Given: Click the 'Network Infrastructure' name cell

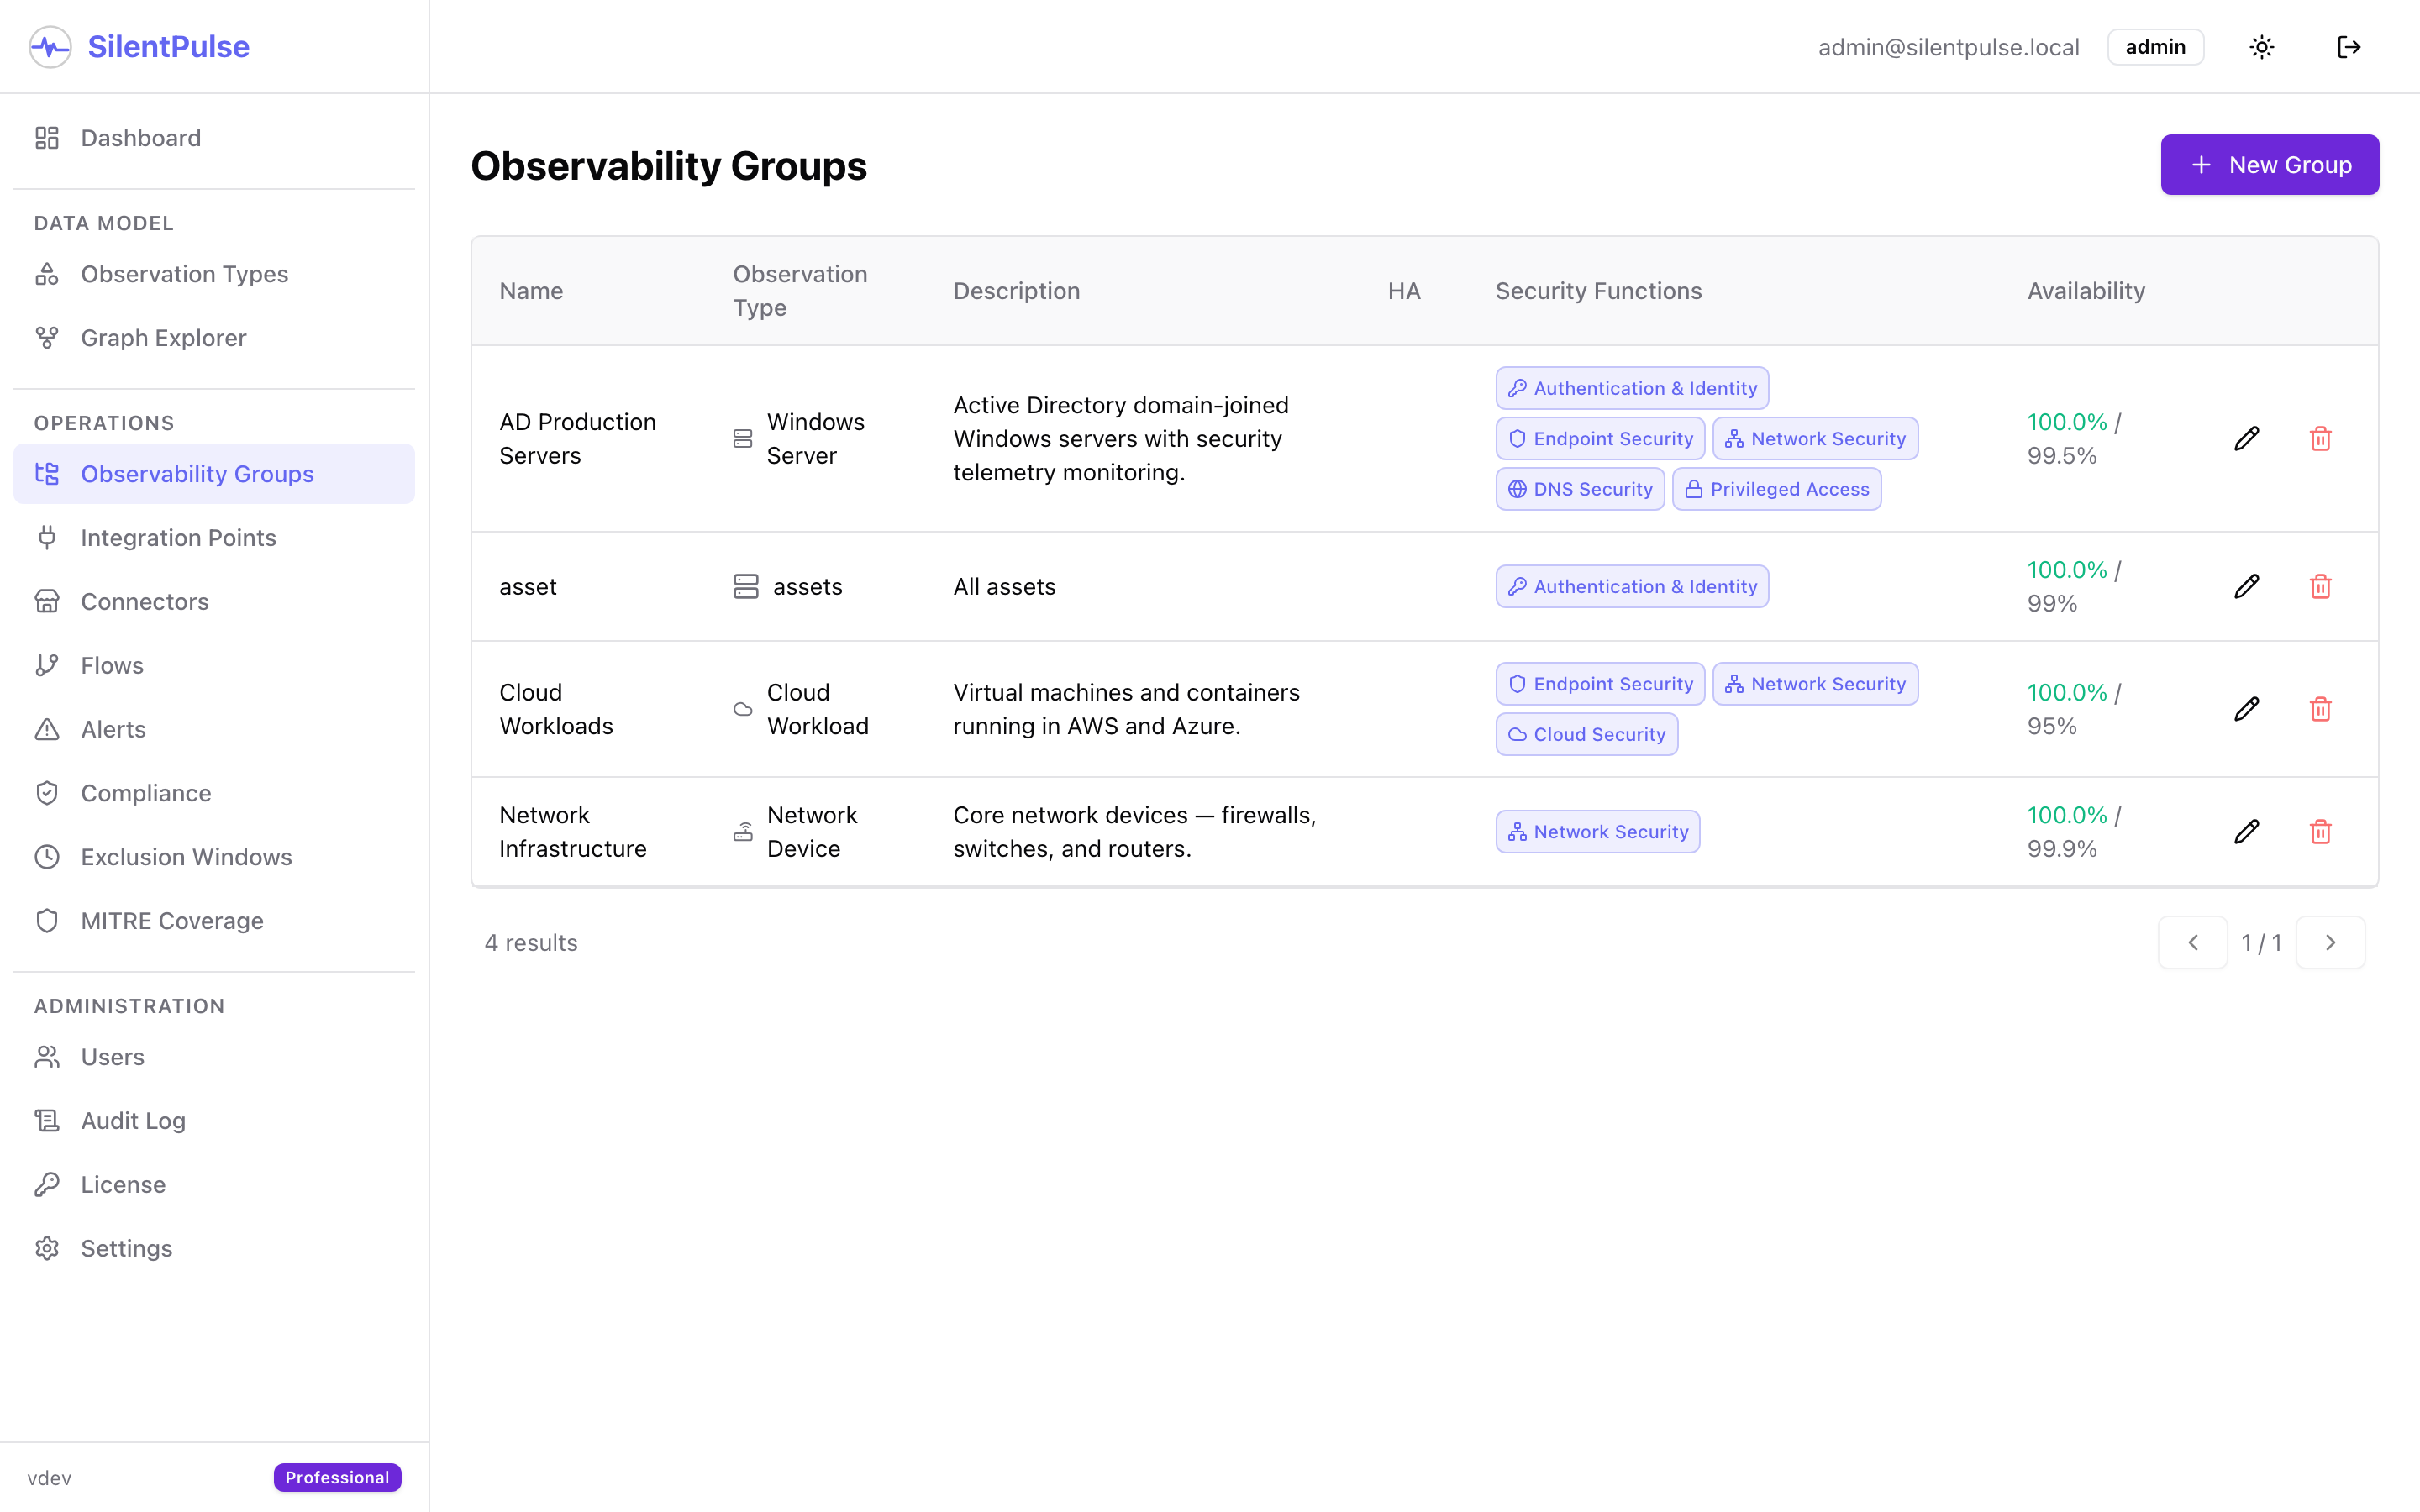Looking at the screenshot, I should click(x=572, y=832).
